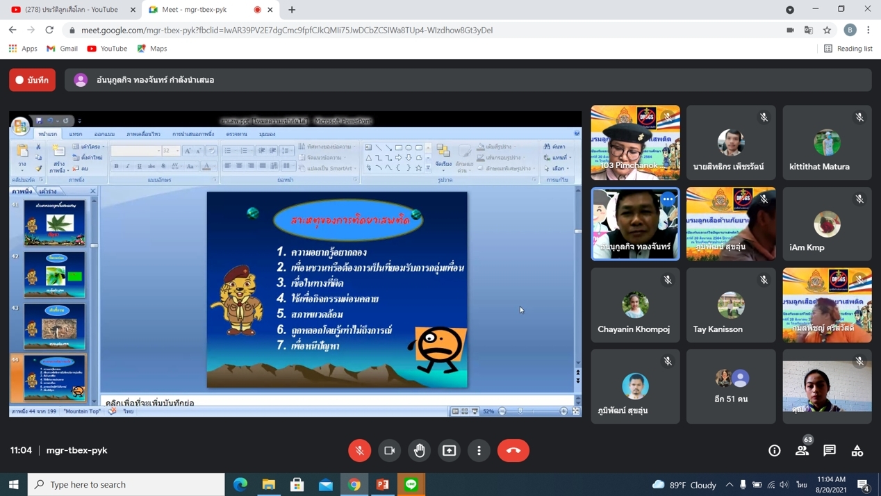
Task: Open the people list icon
Action: [802, 450]
